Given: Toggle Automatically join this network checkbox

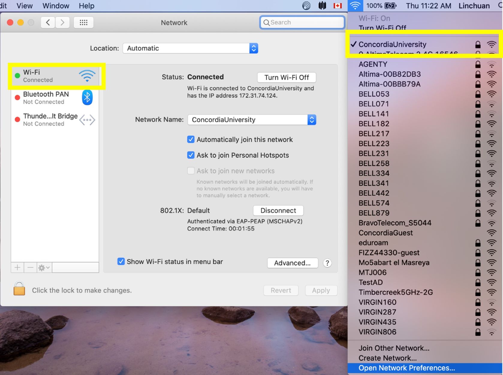Looking at the screenshot, I should click(191, 139).
